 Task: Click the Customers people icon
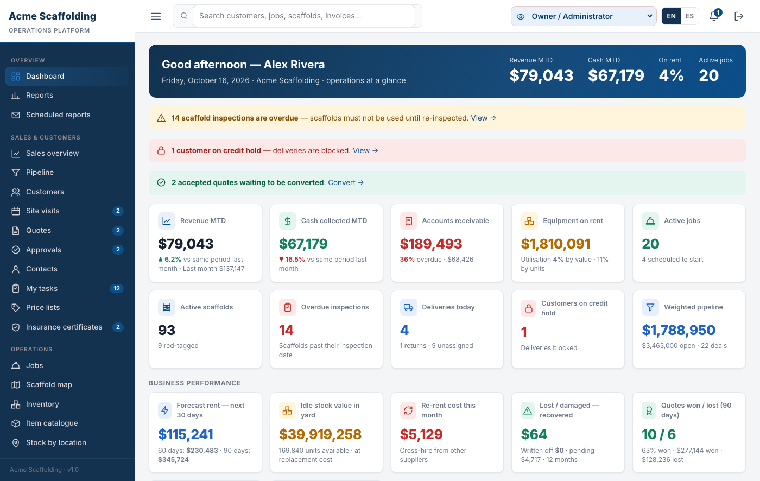coord(16,192)
